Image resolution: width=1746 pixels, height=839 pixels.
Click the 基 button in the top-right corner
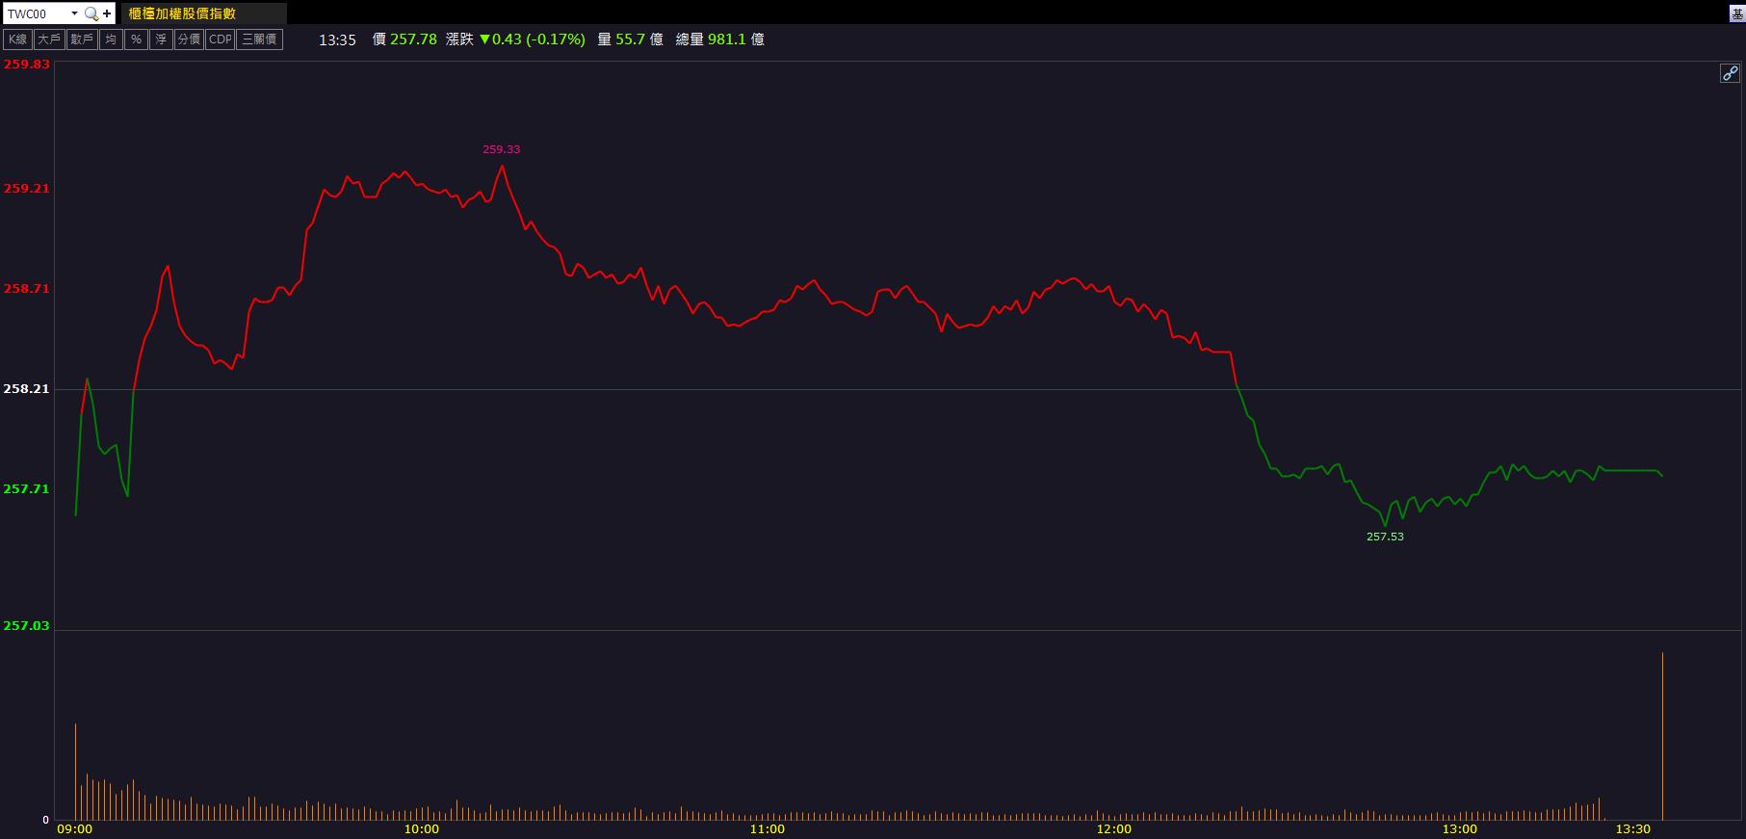coord(1737,13)
